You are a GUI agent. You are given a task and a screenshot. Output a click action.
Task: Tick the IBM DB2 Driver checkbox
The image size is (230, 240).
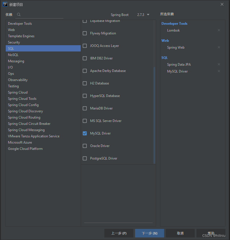(x=85, y=58)
